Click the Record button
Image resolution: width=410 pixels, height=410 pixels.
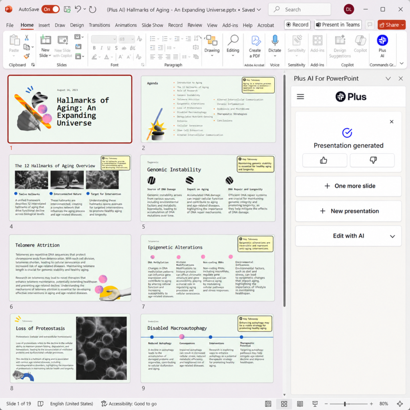[297, 24]
